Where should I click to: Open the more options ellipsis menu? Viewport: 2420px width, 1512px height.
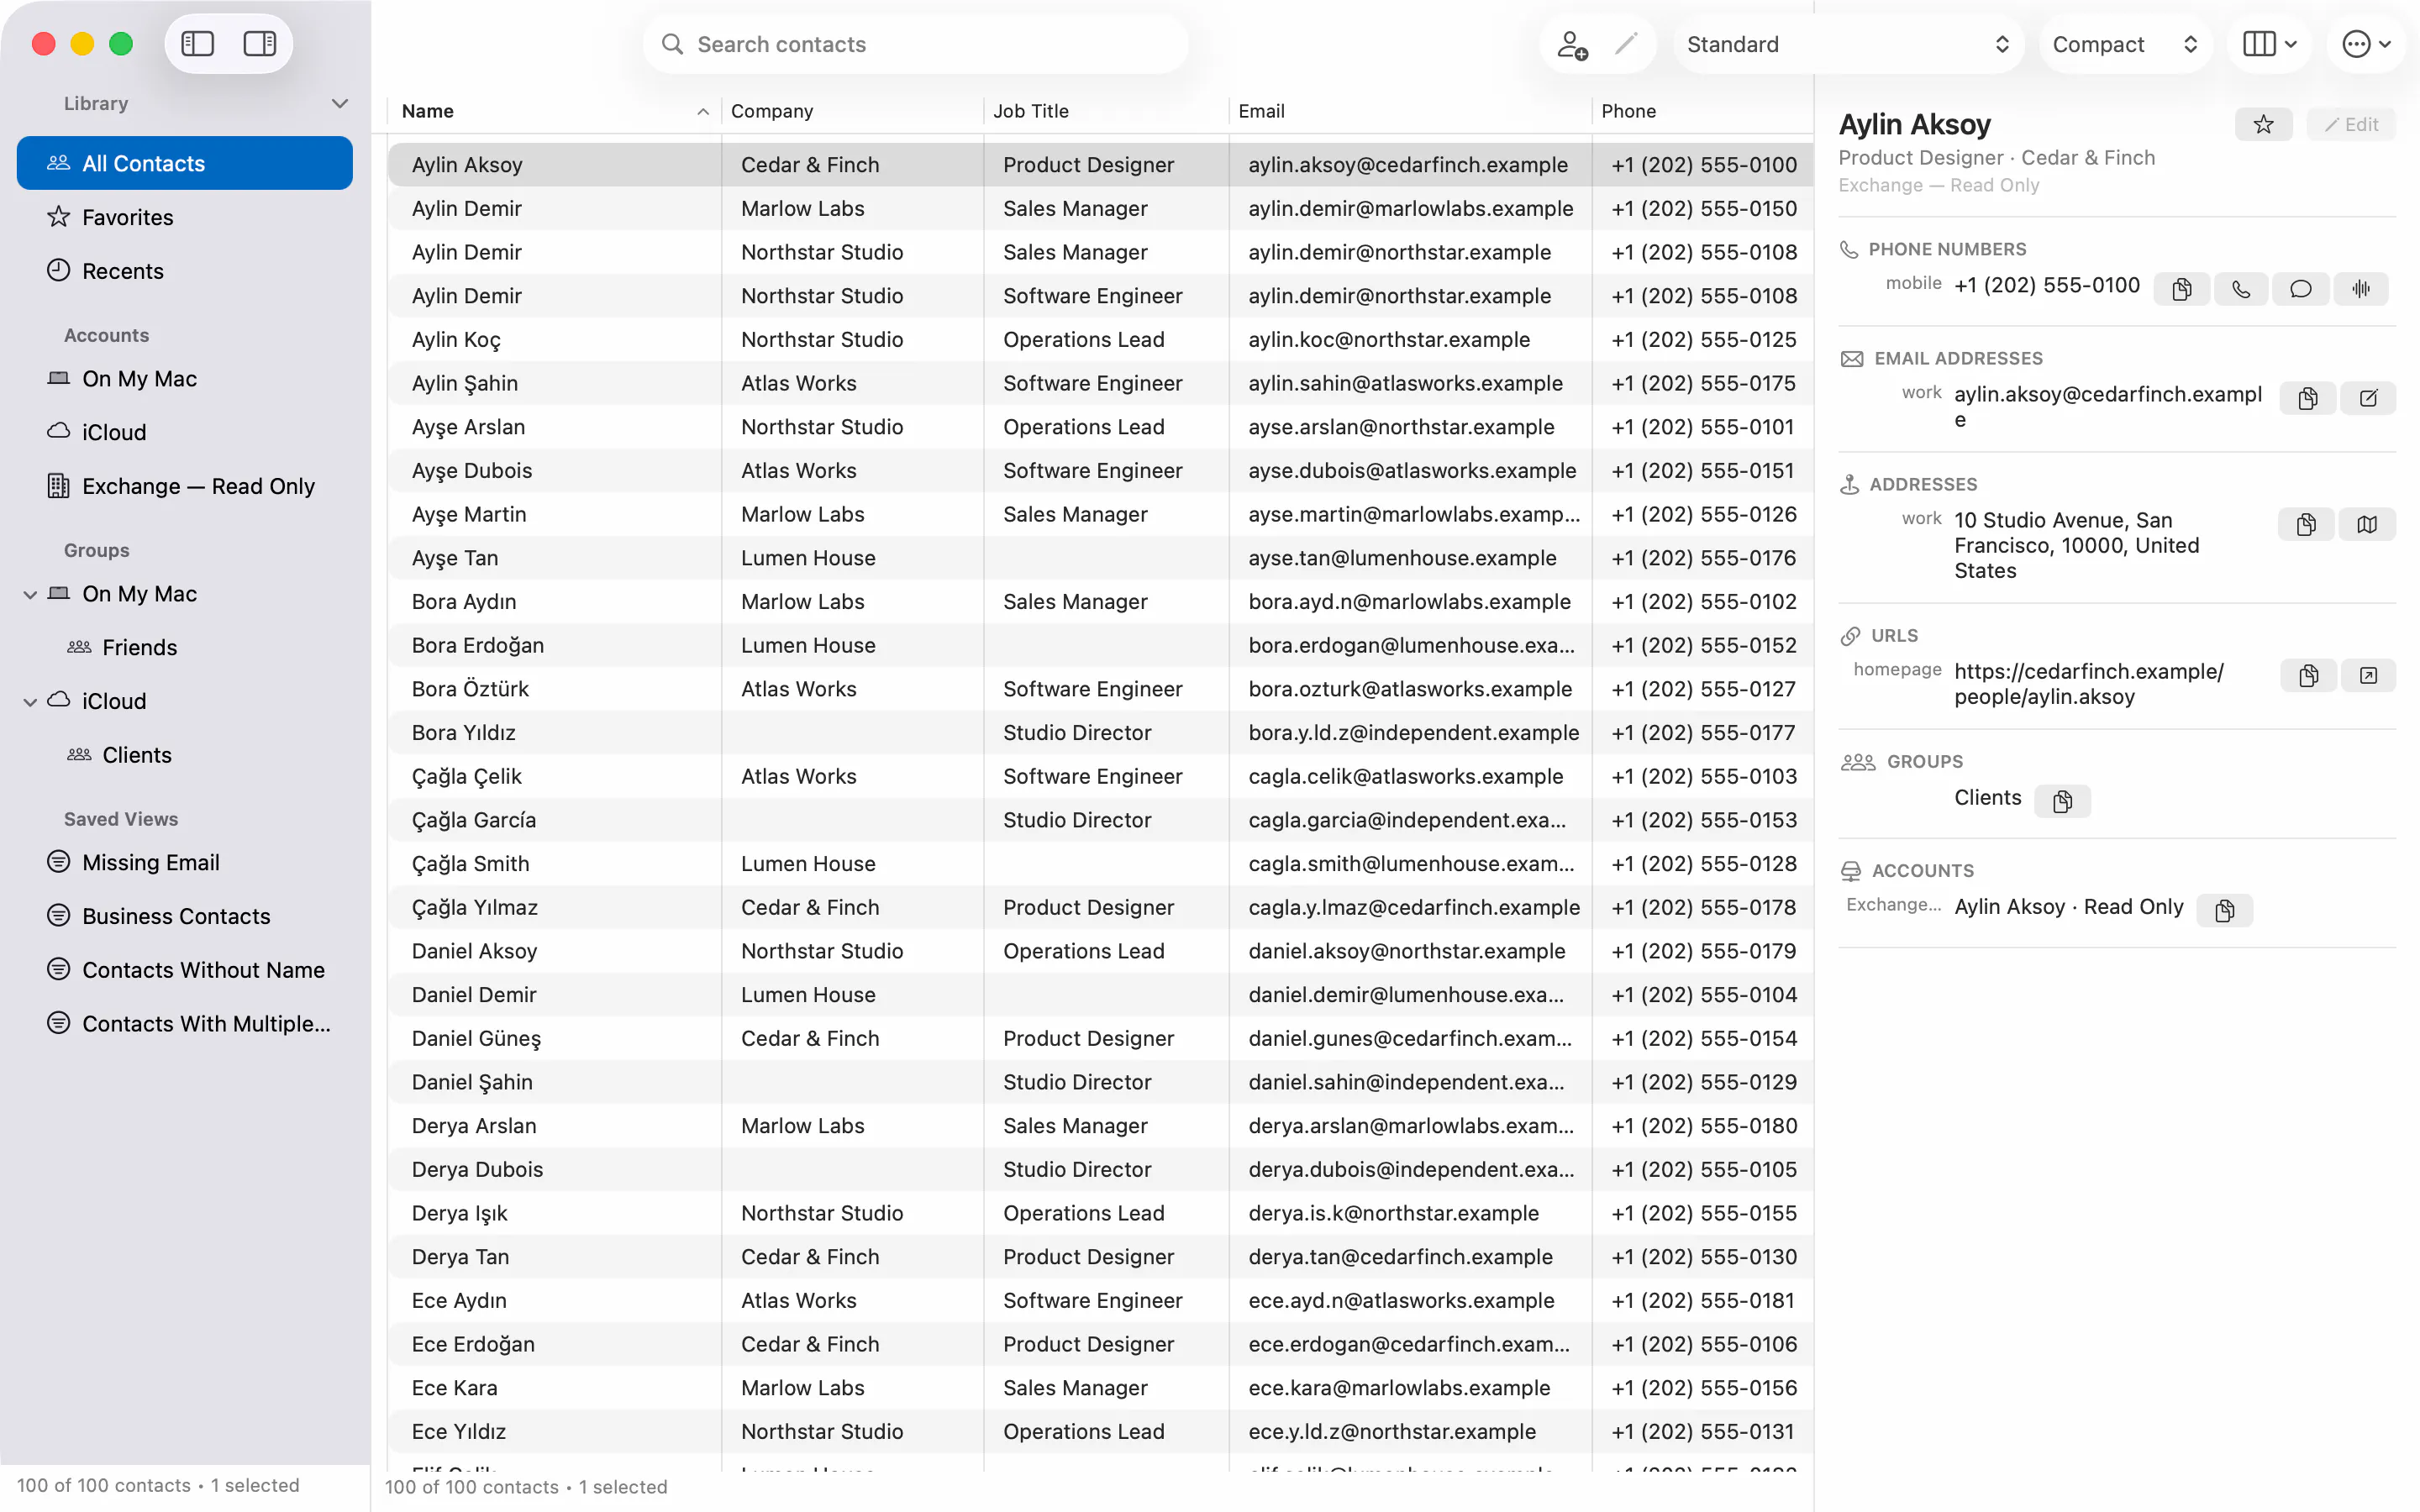point(2366,44)
